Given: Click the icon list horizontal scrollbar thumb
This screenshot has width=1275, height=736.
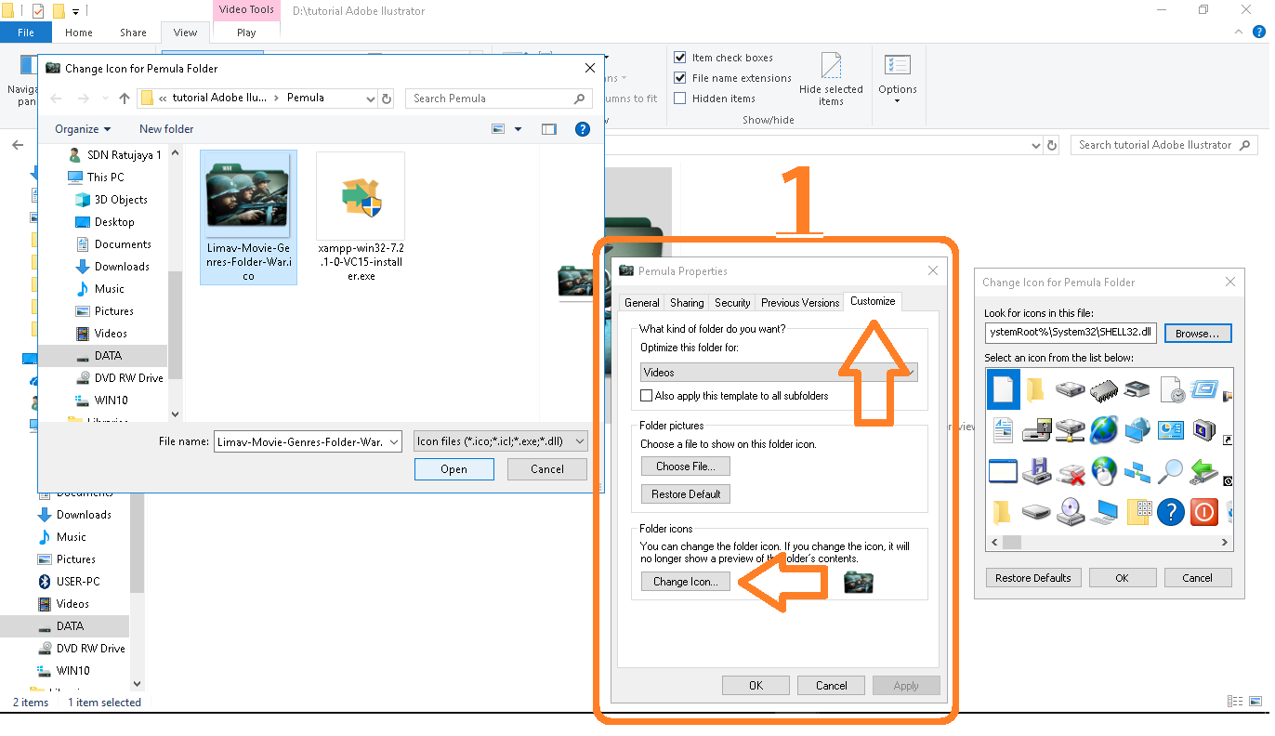Looking at the screenshot, I should point(1011,542).
